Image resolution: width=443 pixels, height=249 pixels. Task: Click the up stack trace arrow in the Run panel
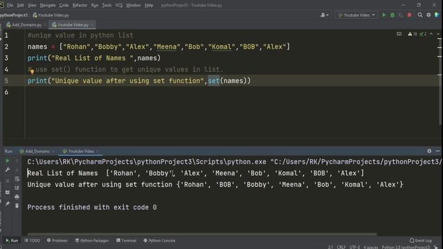[x=17, y=160]
